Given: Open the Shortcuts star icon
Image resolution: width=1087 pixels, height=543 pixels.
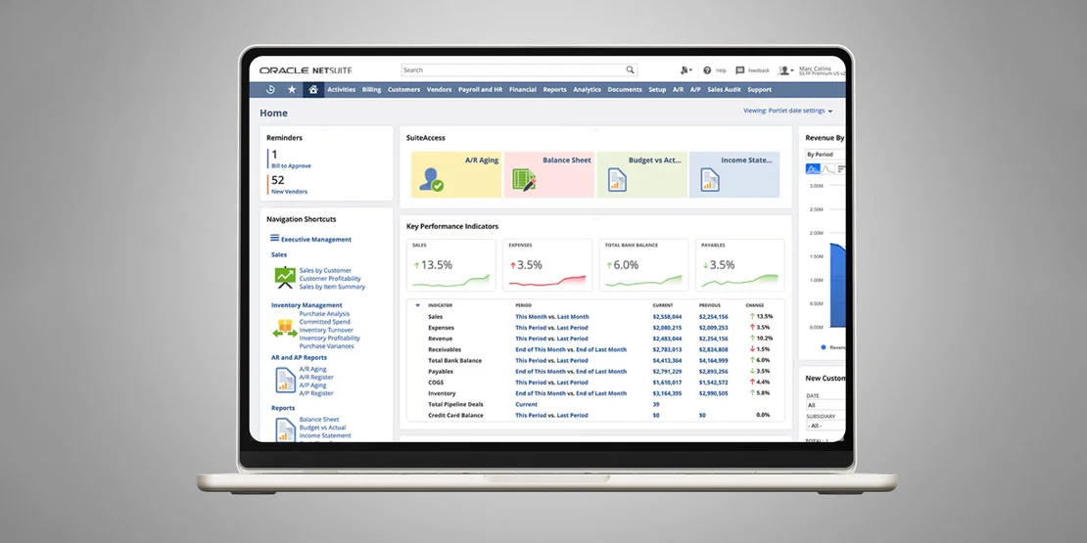Looking at the screenshot, I should (292, 89).
